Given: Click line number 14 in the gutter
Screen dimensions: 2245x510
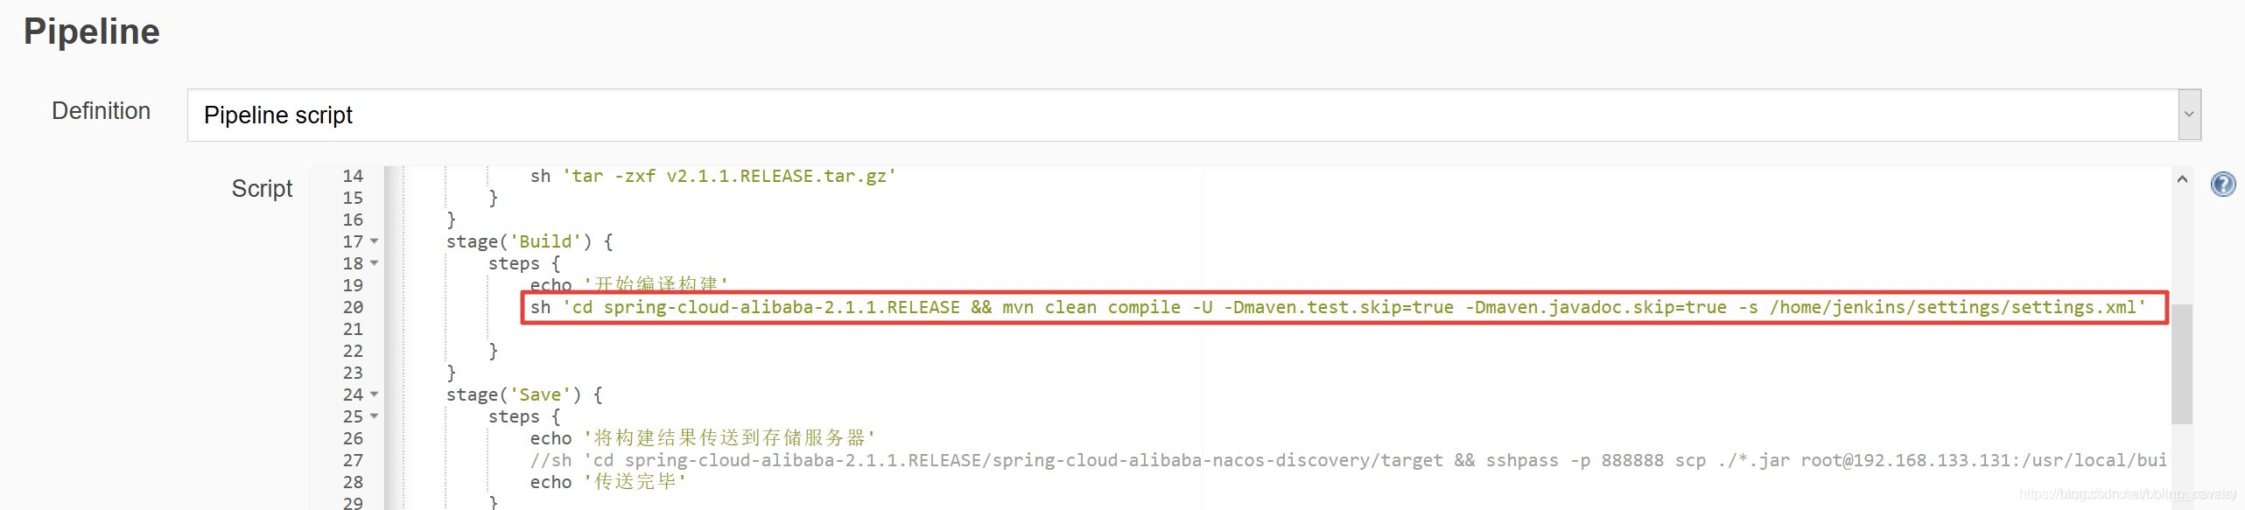Looking at the screenshot, I should pyautogui.click(x=353, y=176).
